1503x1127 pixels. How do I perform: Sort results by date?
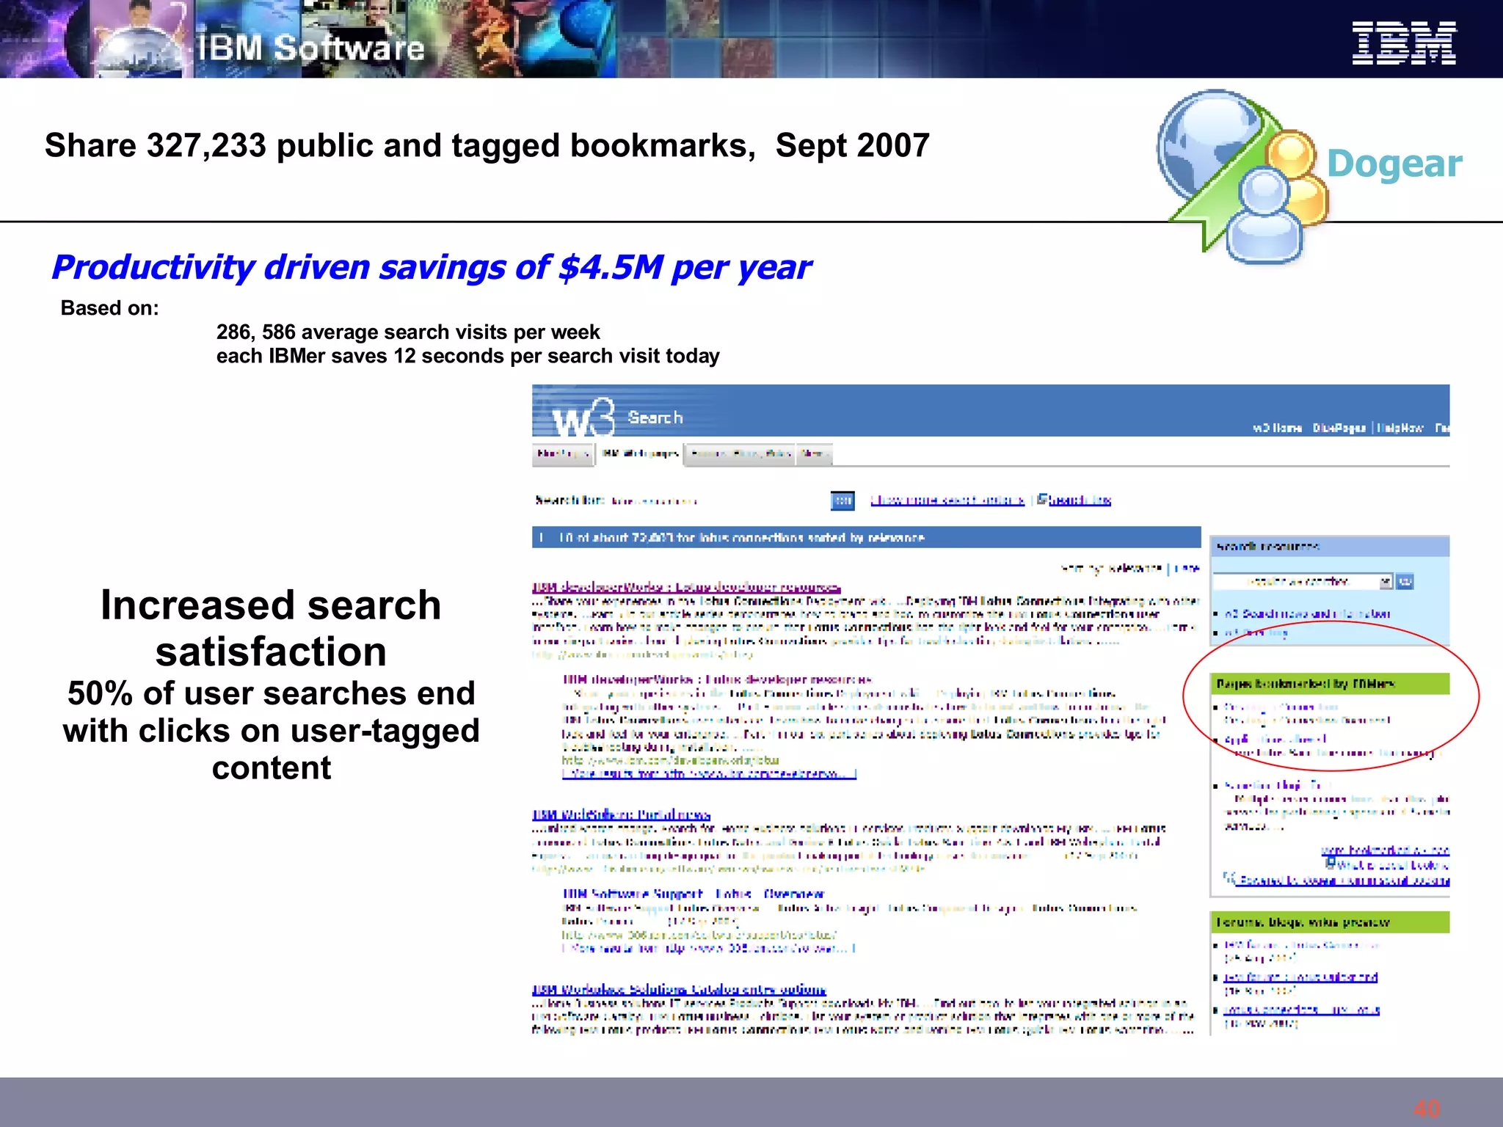point(1187,568)
